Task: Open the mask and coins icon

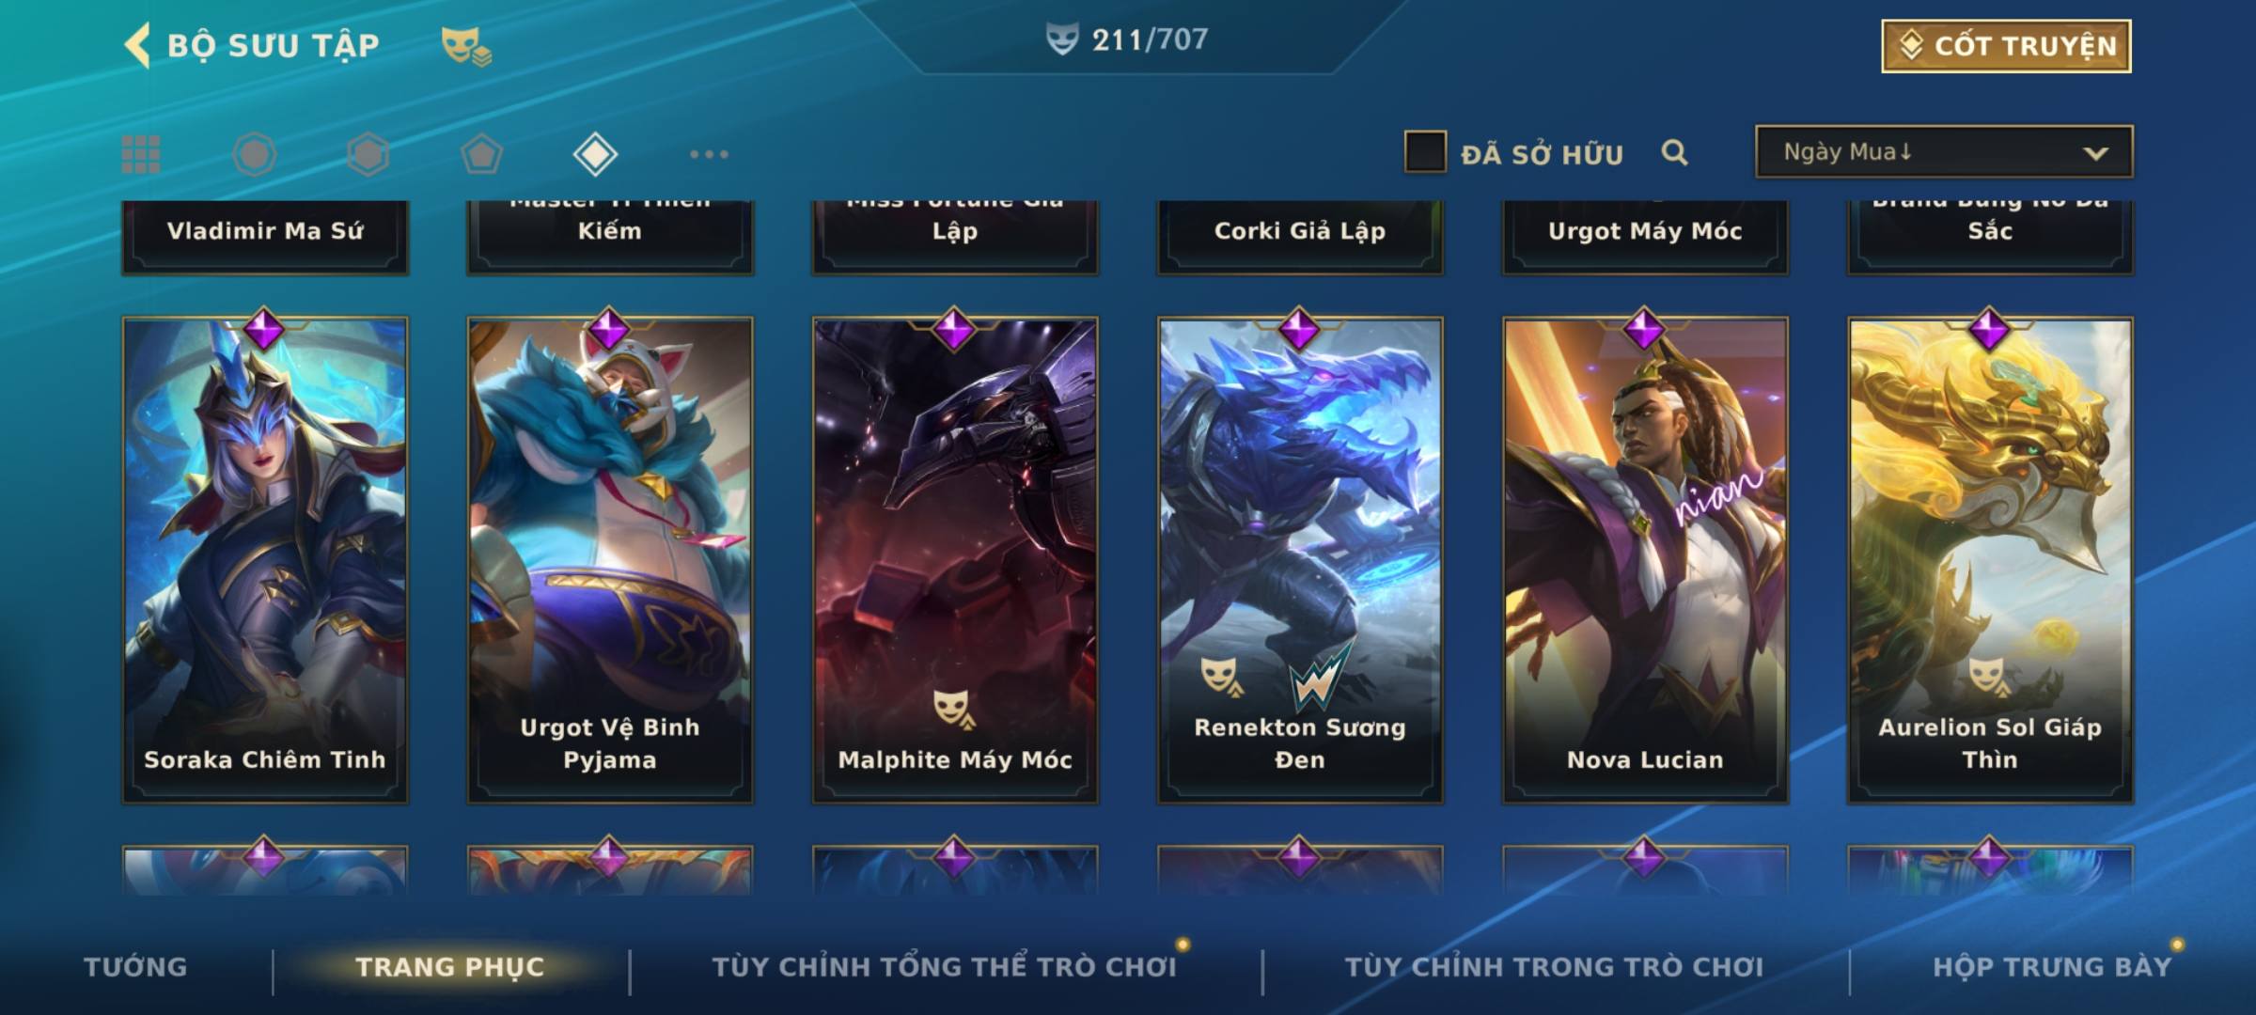Action: pyautogui.click(x=466, y=46)
